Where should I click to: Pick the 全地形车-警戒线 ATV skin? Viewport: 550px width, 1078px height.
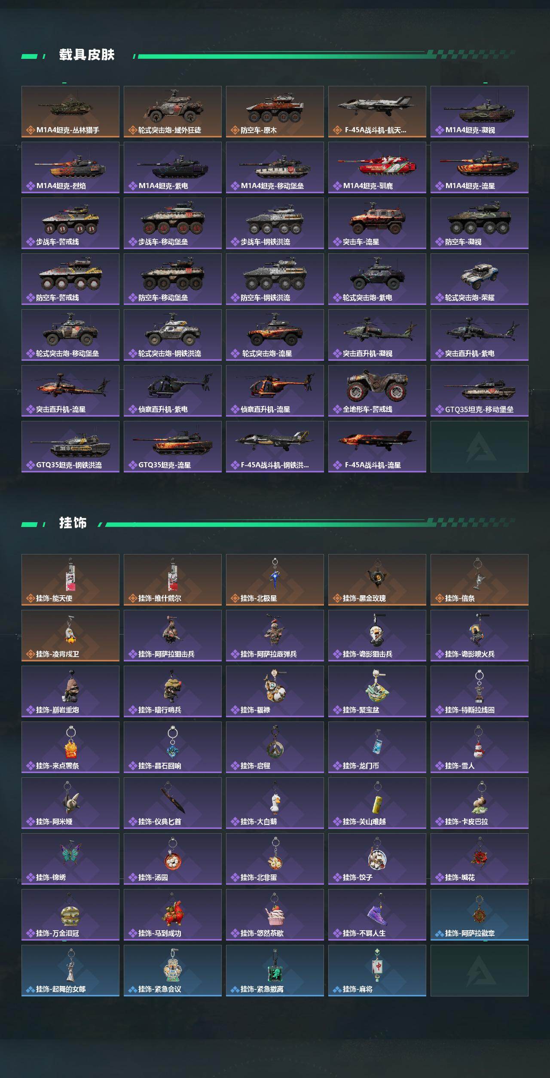377,391
